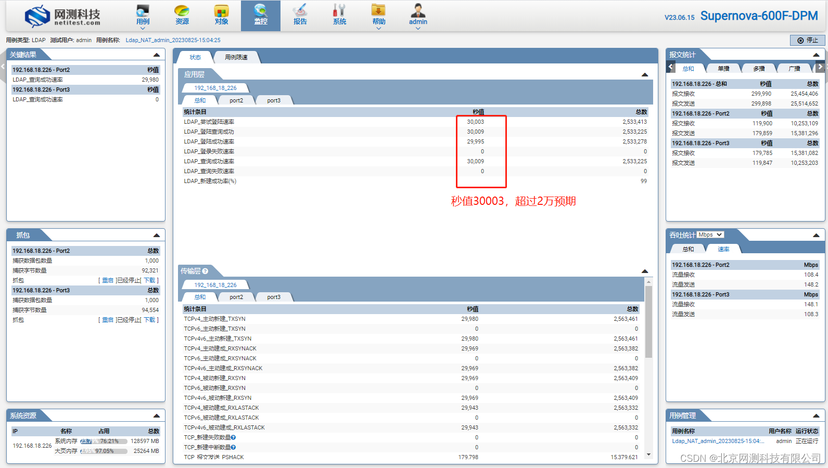Screen dimensions: 828x468
Task: Click 传输层 scrollbar down arrow
Action: (648, 454)
